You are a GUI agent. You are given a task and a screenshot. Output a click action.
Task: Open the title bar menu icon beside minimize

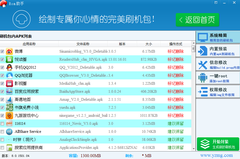216,3
